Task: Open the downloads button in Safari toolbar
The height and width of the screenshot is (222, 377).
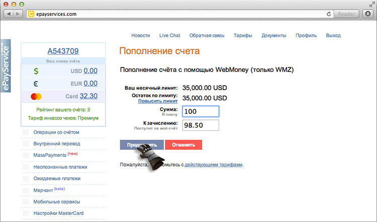Action: point(368,14)
